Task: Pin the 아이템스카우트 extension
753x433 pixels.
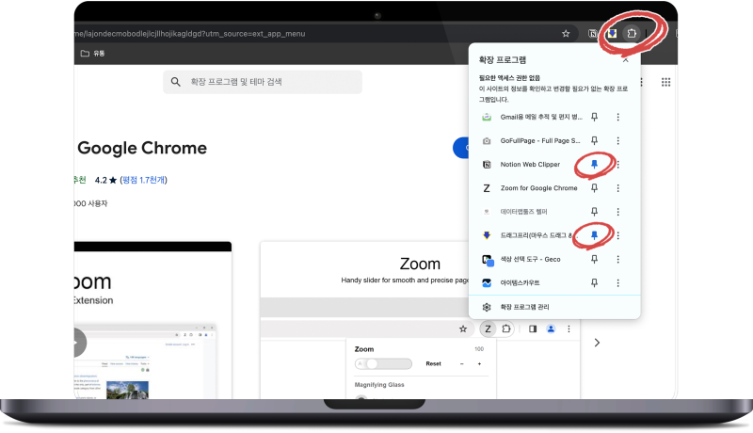Action: click(x=594, y=282)
